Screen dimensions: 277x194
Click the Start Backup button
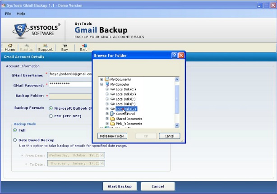click(x=120, y=186)
